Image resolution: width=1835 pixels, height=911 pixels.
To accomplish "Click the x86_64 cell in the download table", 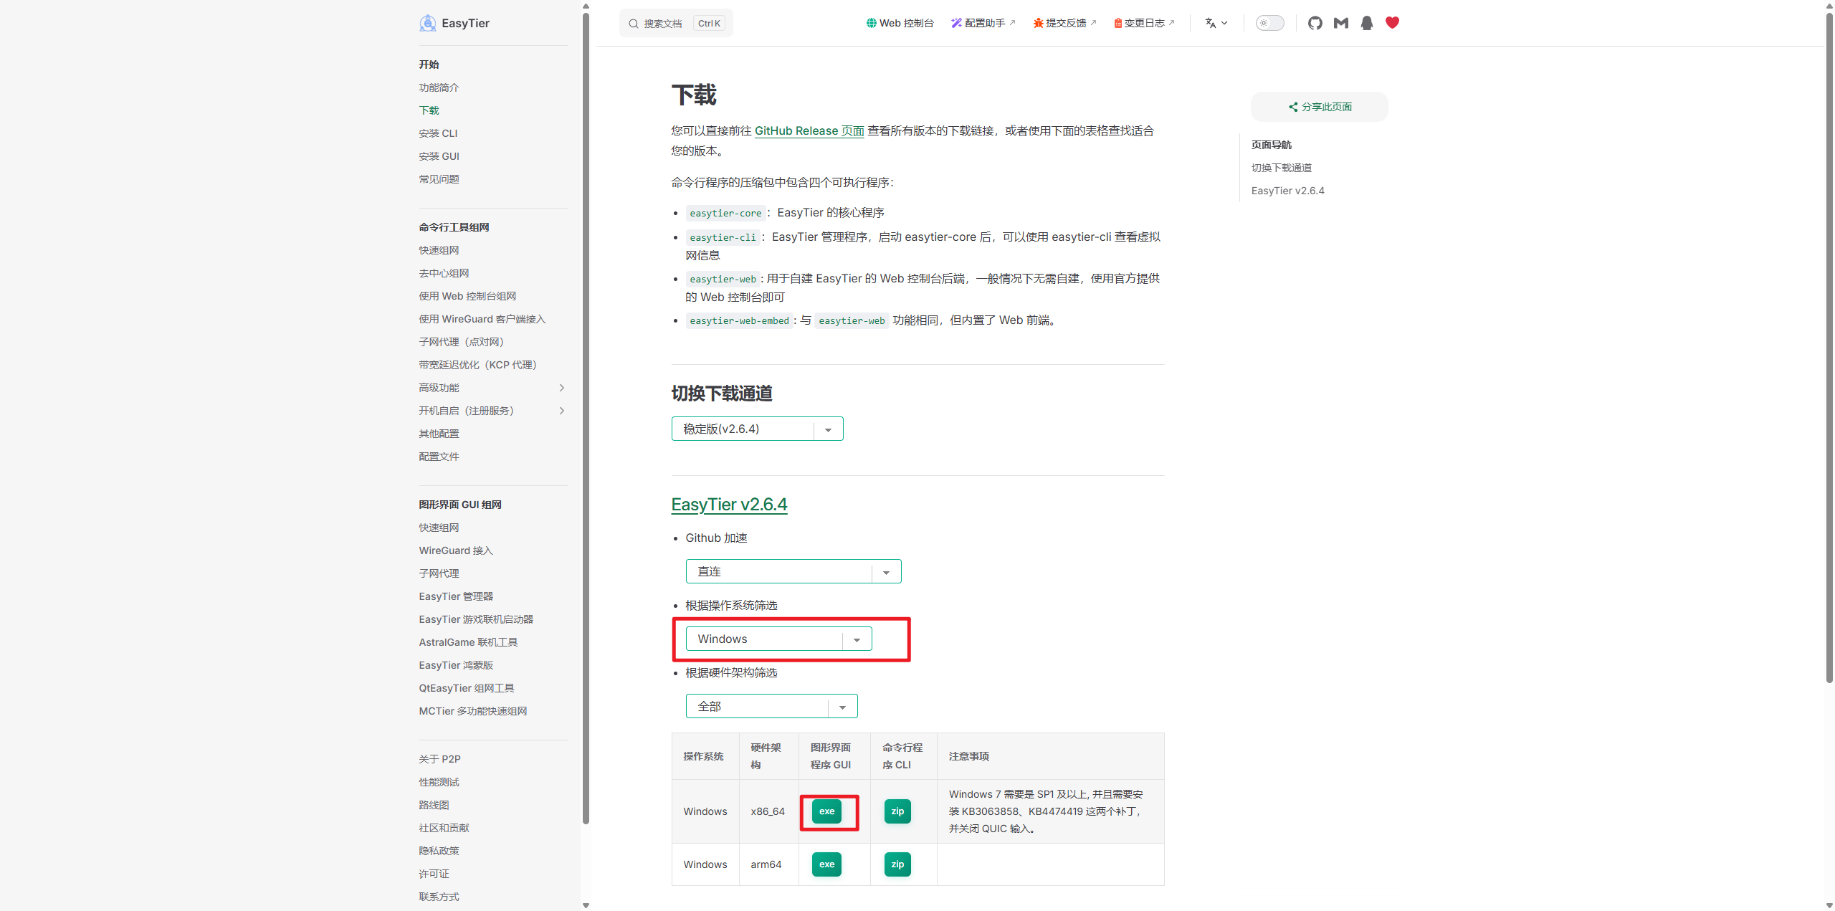I will tap(768, 811).
